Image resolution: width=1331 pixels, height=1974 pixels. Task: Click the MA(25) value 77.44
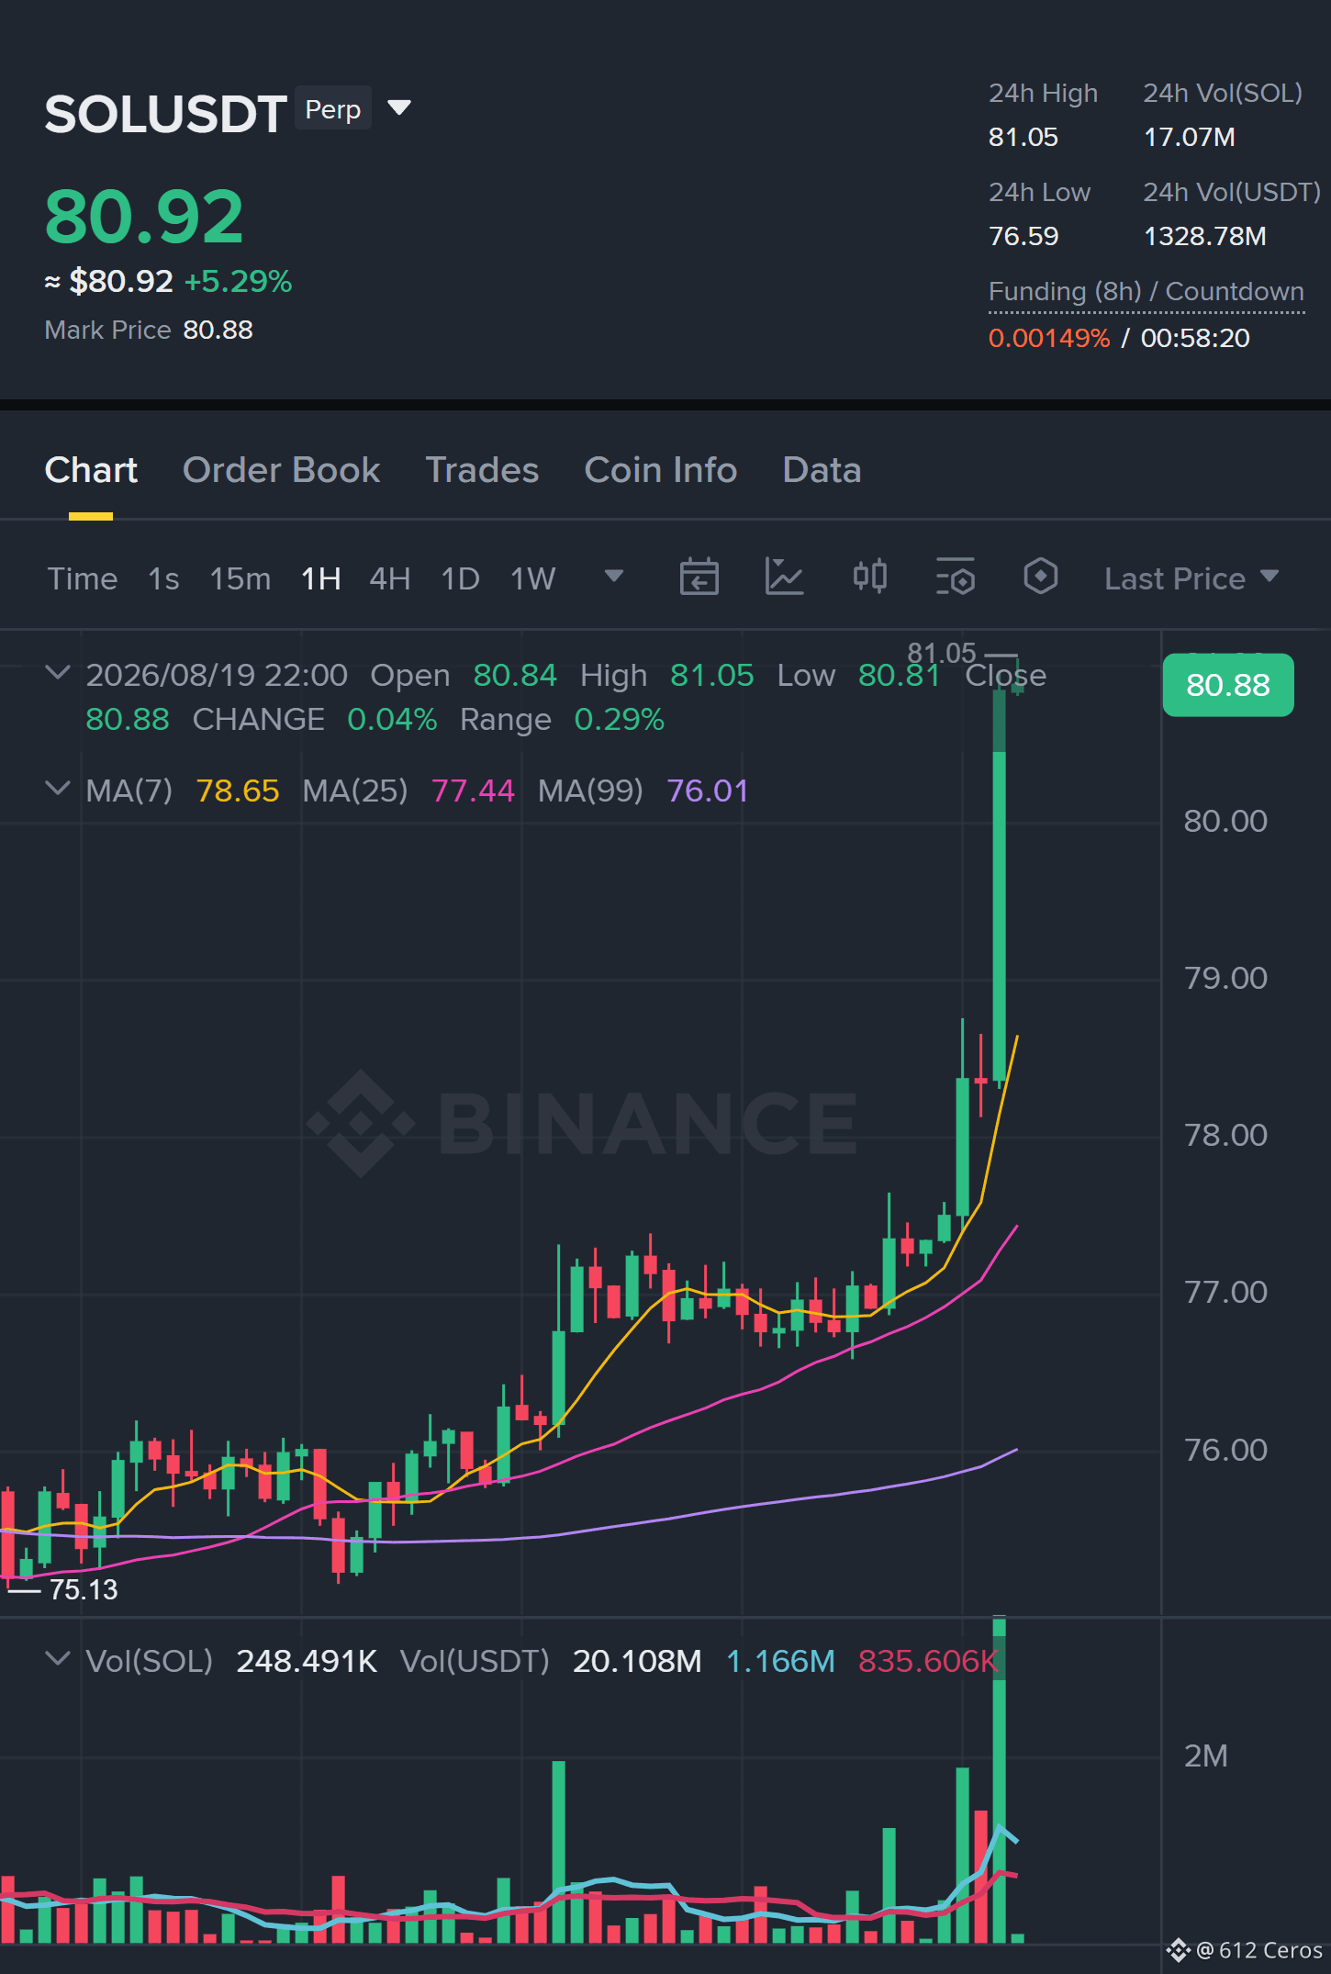coord(473,791)
